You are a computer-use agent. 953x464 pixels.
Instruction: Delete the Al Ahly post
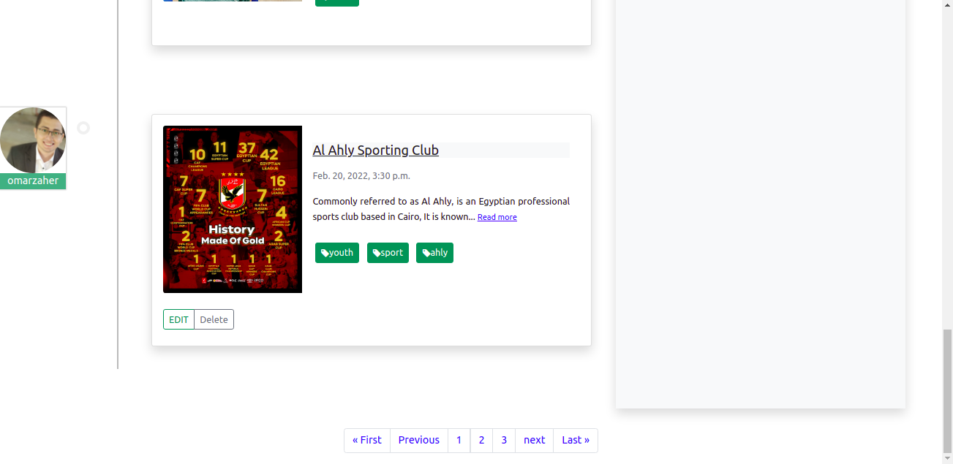coord(214,319)
